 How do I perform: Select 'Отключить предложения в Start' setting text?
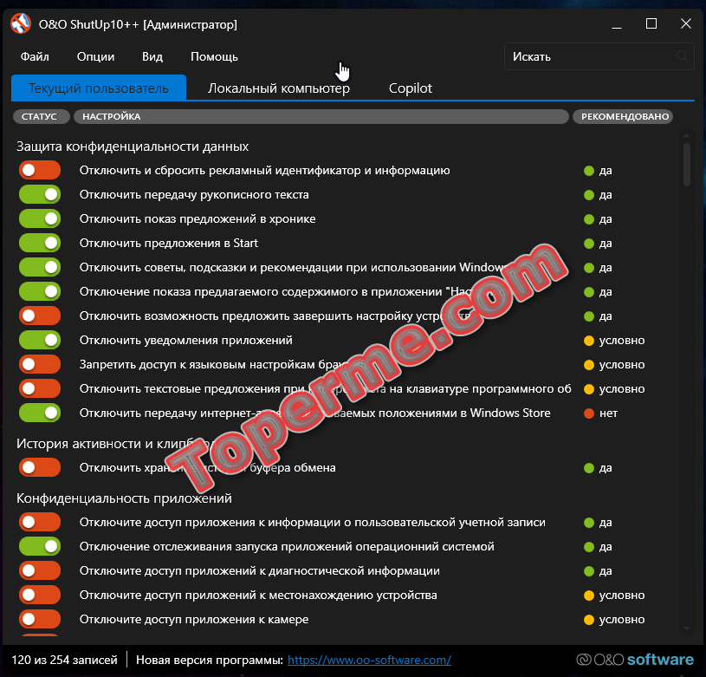(169, 244)
